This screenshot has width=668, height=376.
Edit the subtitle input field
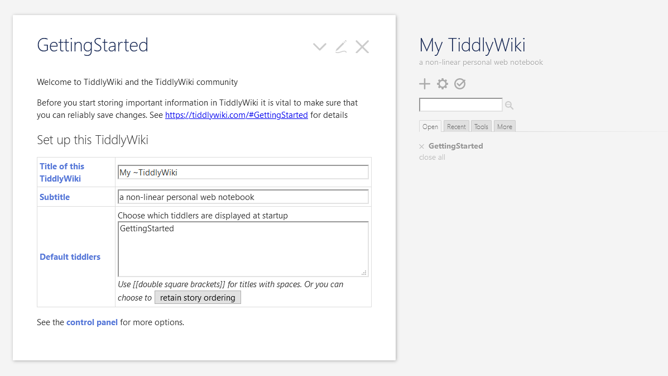click(x=243, y=197)
